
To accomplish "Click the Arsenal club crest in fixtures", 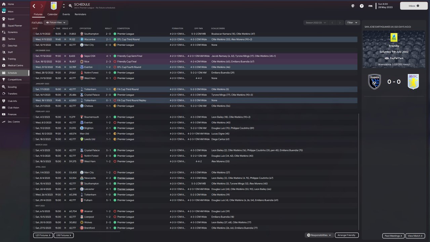I will coord(82,211).
